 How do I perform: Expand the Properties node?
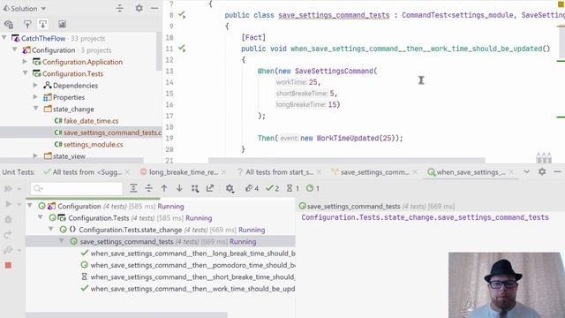pyautogui.click(x=35, y=97)
